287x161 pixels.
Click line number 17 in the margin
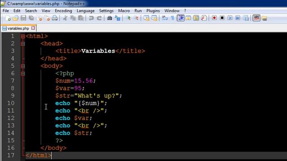(x=11, y=155)
